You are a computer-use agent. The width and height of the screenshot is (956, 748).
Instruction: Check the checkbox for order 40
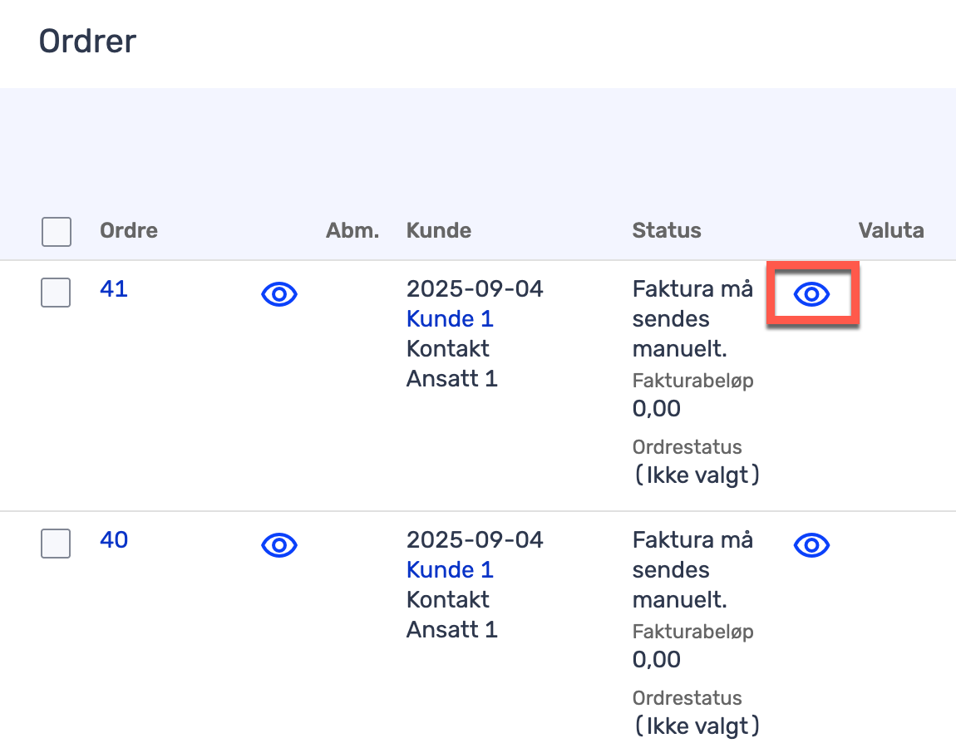click(56, 544)
